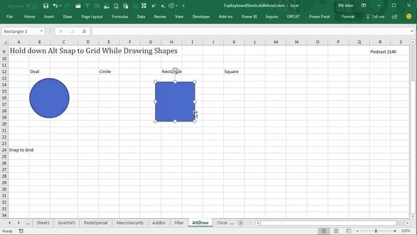Open the Format contextual tab

coord(348,16)
